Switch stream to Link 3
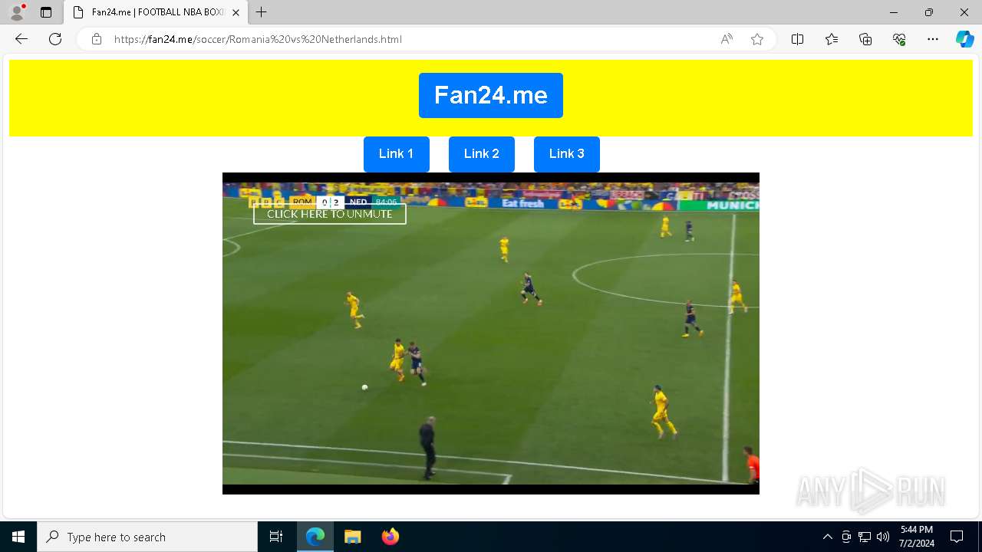Image resolution: width=982 pixels, height=552 pixels. 566,154
